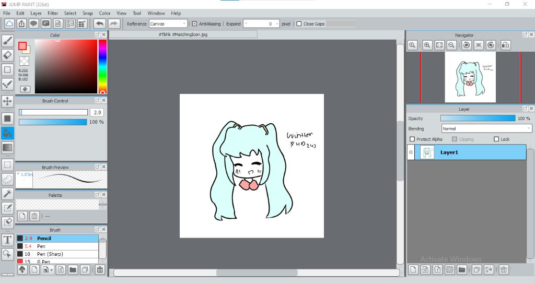Delete layer with Layer panel trash icon
The image size is (535, 284).
[x=504, y=270]
